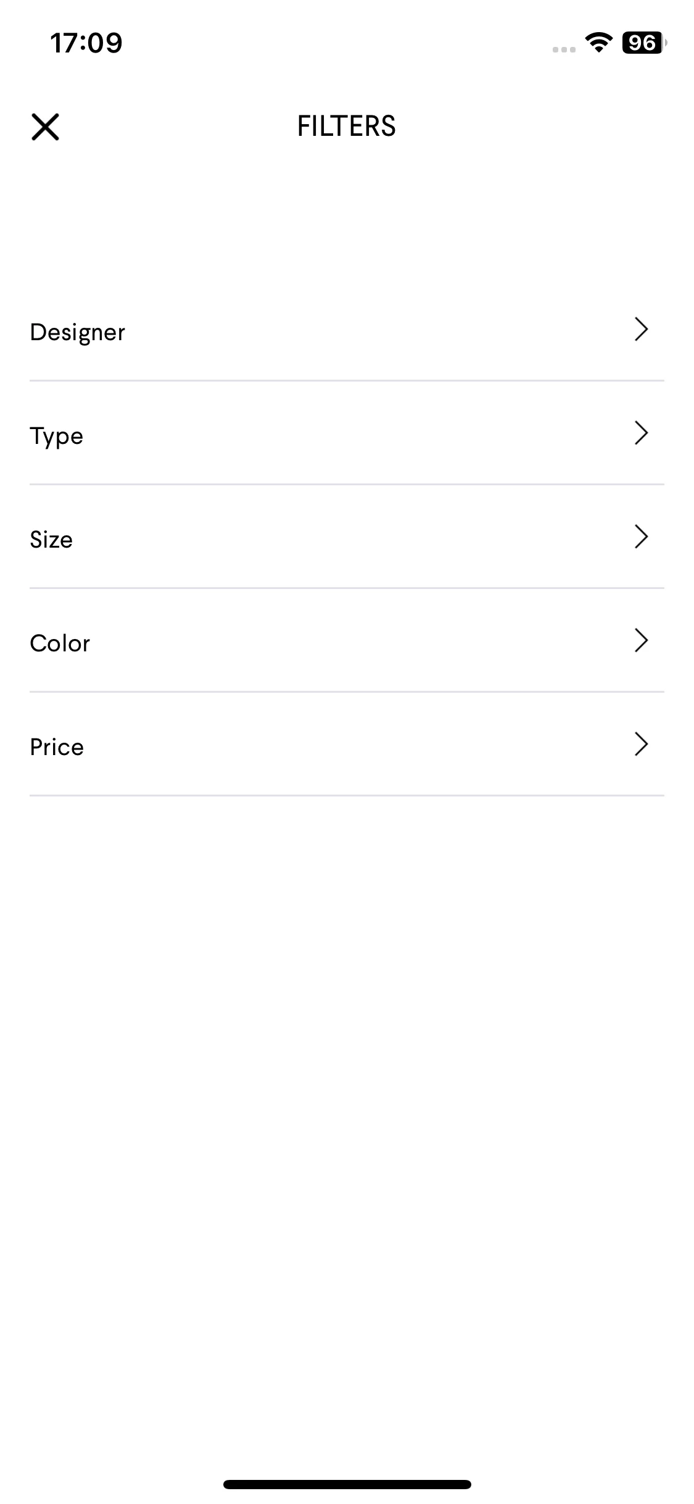Tap the 17:09 clock in status bar
This screenshot has width=694, height=1504.
tap(86, 43)
